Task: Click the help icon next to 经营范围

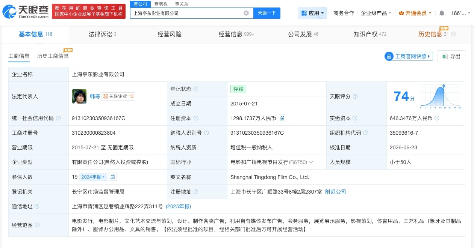Action: pos(37,225)
